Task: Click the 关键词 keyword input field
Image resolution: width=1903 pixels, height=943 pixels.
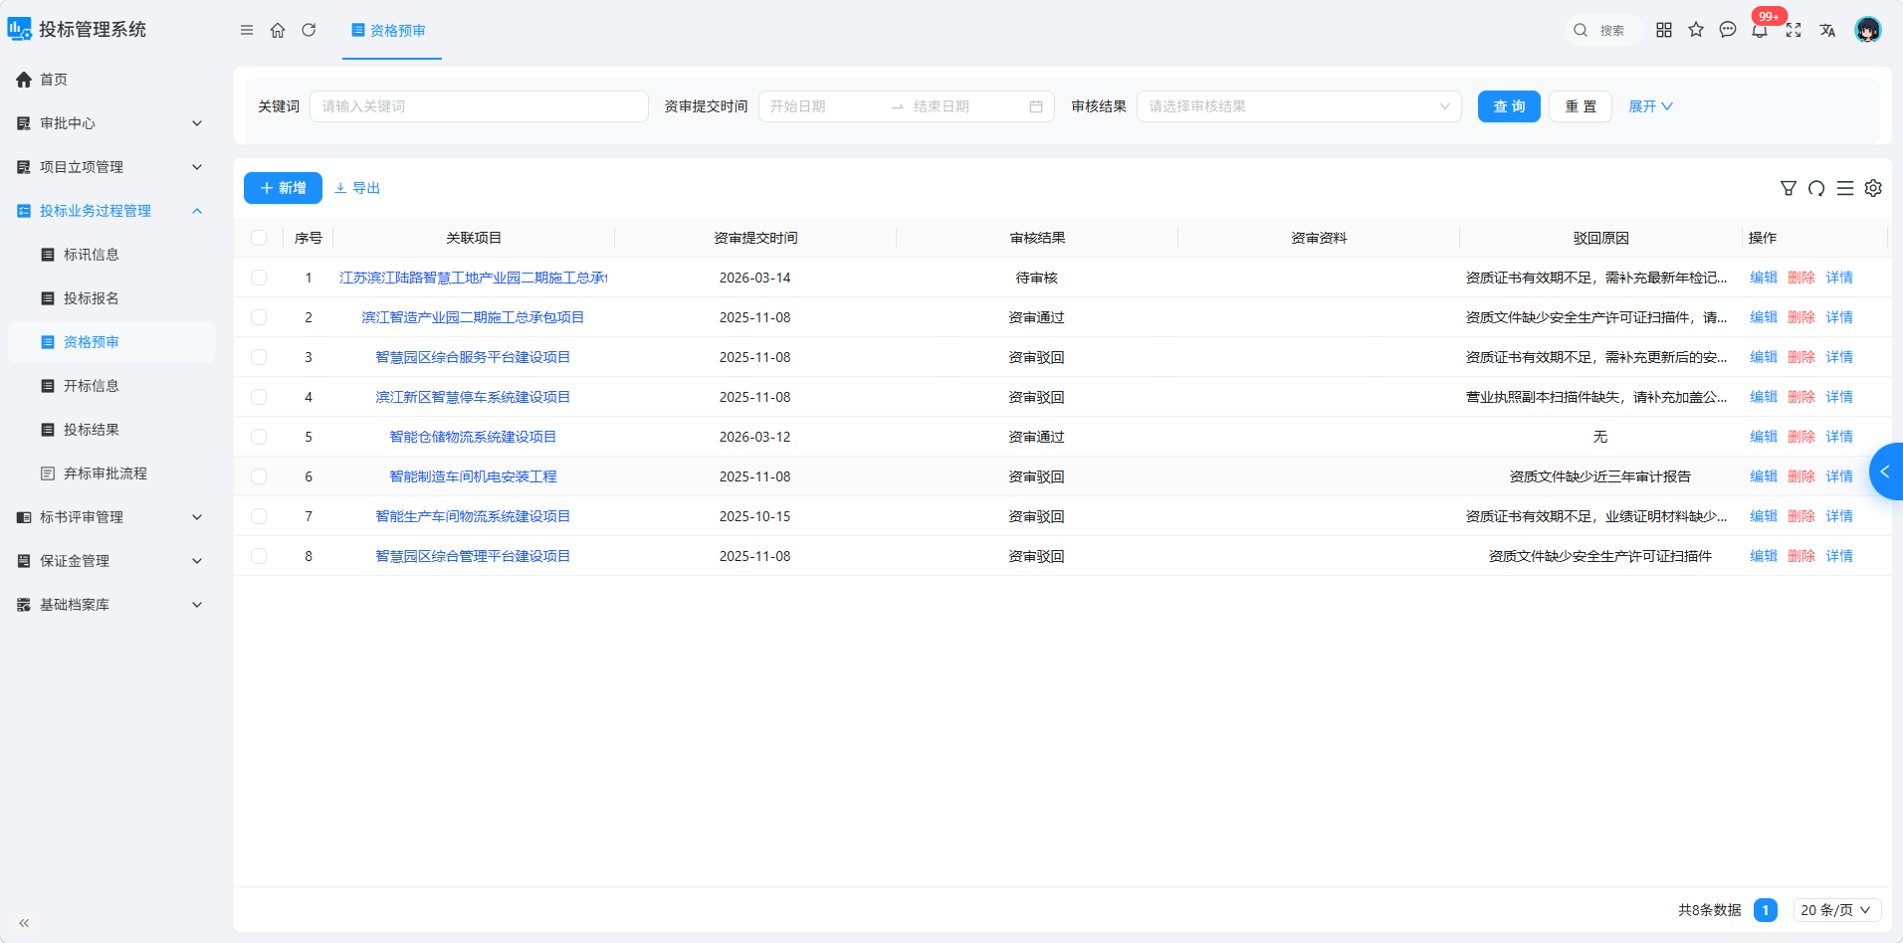Action: click(x=479, y=106)
